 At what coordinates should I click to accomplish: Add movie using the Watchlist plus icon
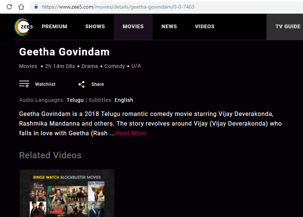pyautogui.click(x=24, y=84)
